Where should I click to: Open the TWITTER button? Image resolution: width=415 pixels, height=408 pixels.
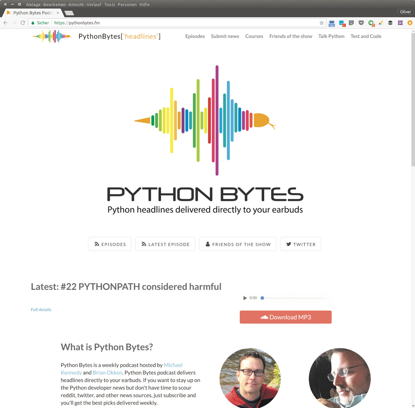click(x=301, y=244)
